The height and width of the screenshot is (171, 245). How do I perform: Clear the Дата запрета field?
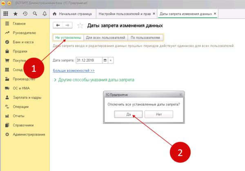(x=111, y=60)
